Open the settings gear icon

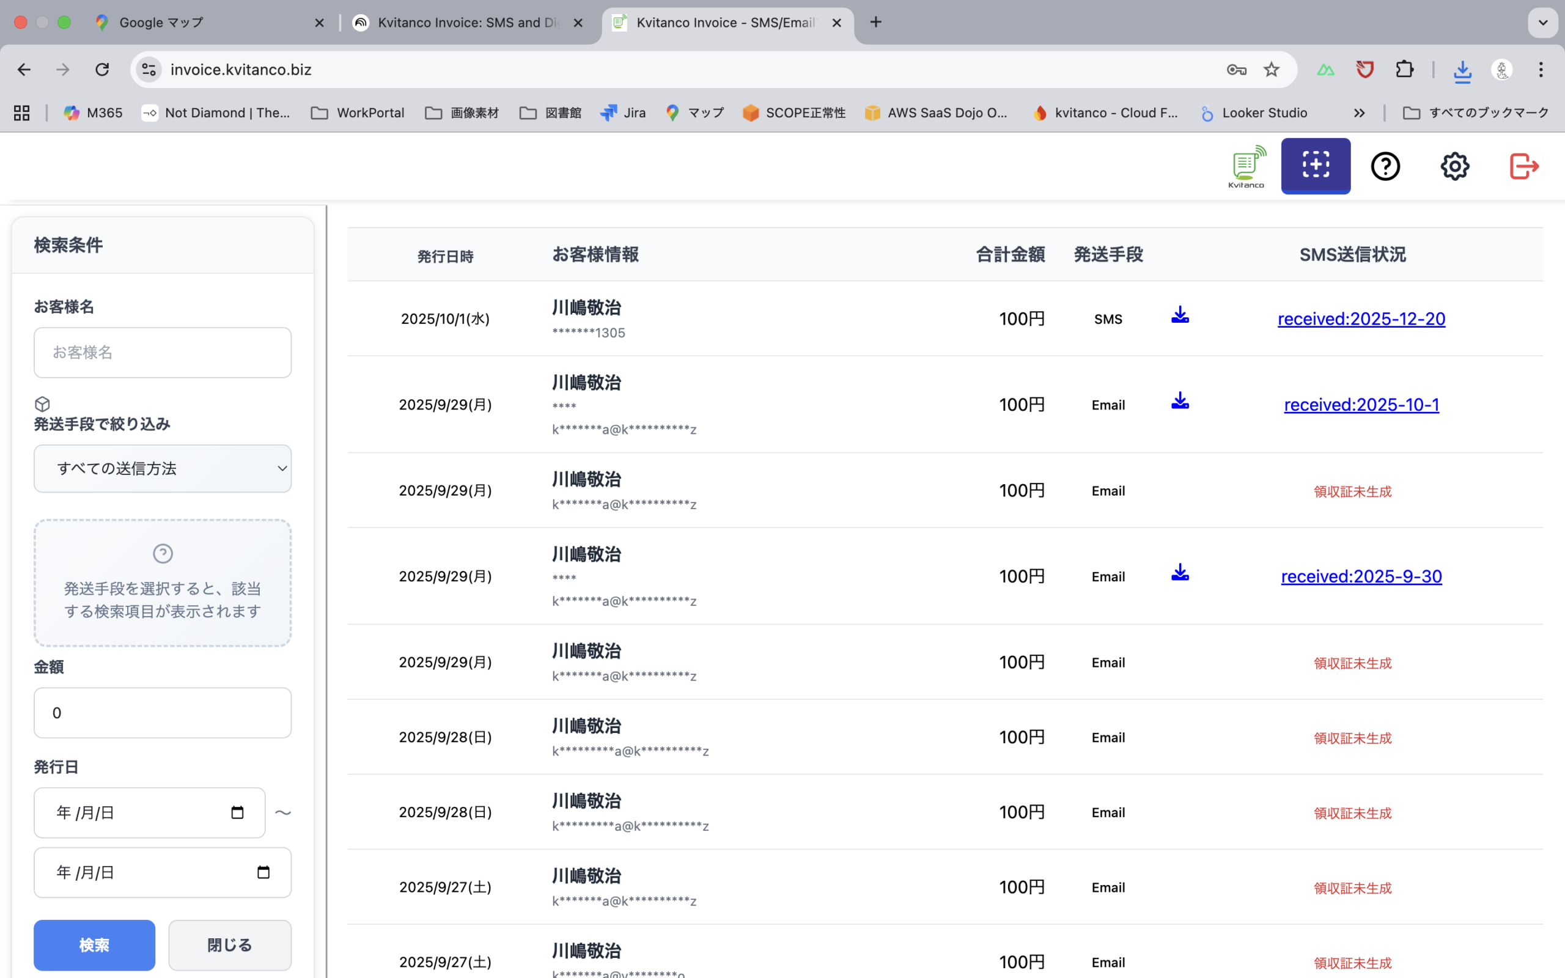1454,166
